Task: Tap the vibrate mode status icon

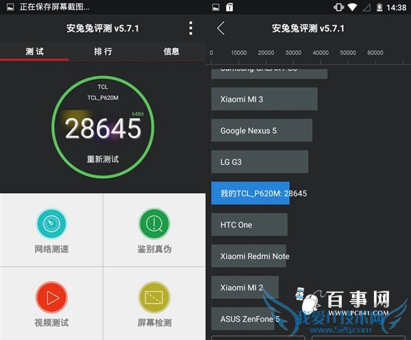Action: [x=338, y=7]
